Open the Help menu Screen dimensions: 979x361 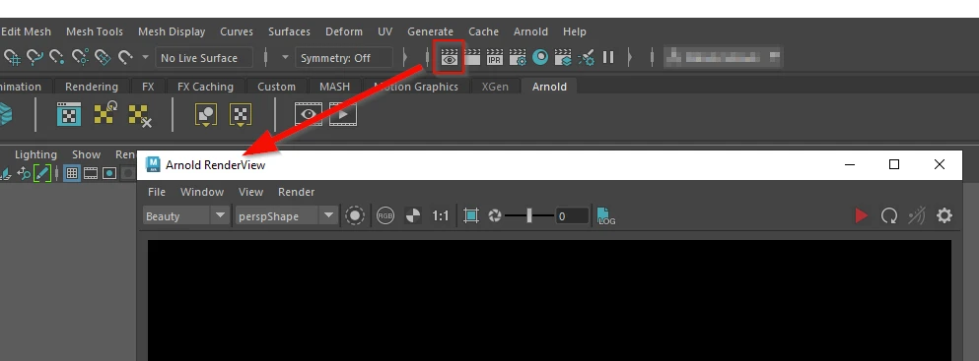575,31
